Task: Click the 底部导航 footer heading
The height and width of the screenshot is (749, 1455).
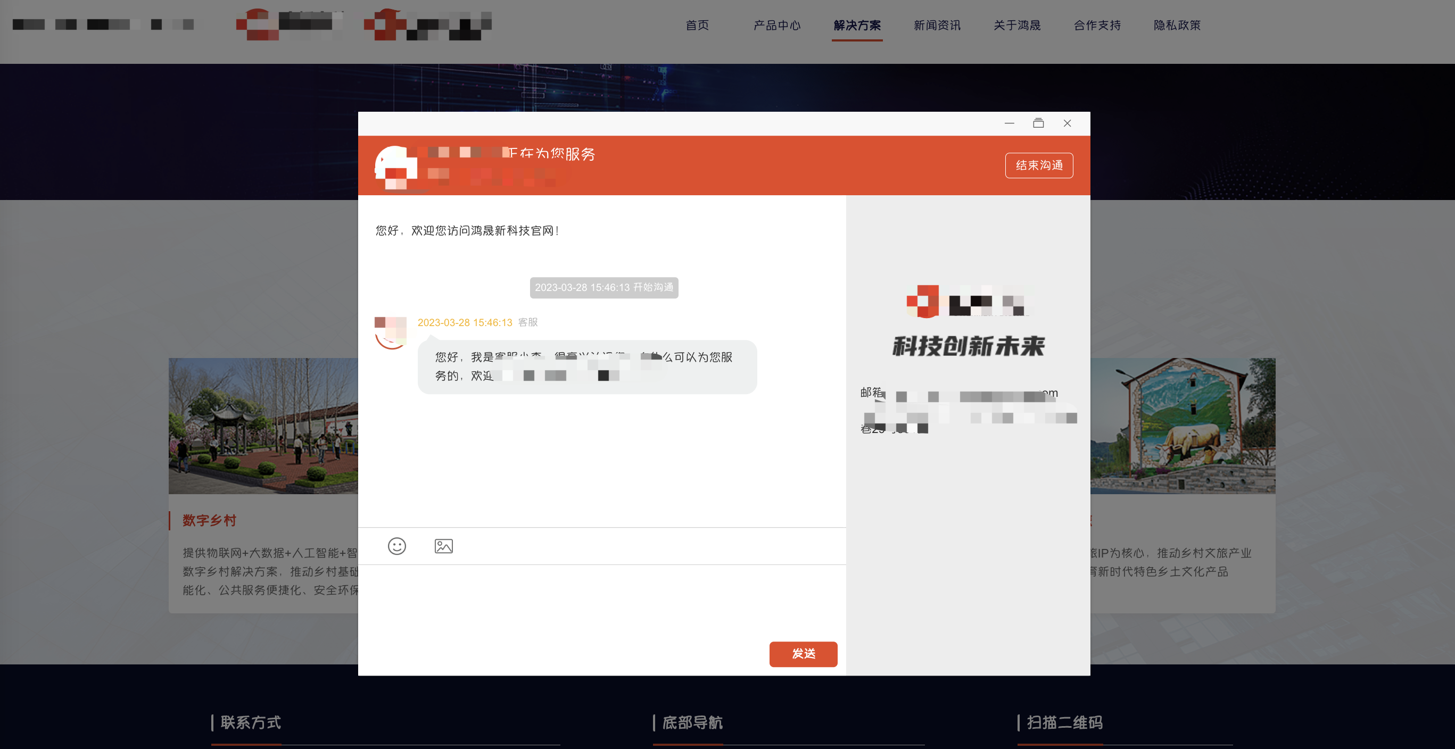Action: (x=692, y=722)
